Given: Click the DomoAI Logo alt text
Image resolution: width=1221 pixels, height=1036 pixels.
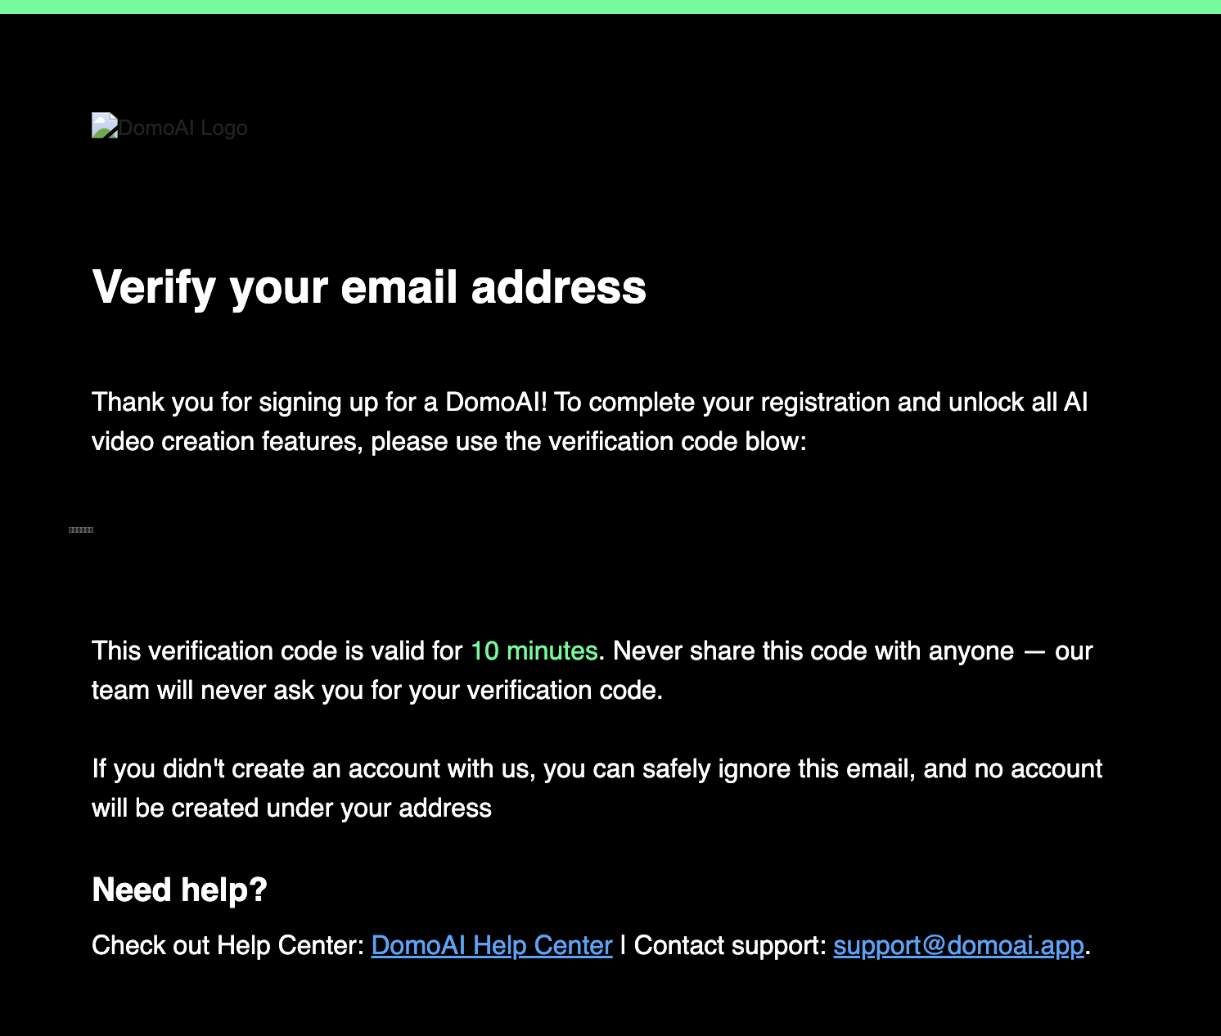Looking at the screenshot, I should 183,128.
